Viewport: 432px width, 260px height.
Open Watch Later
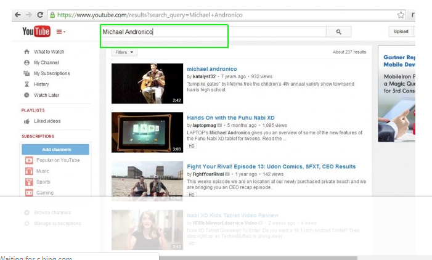[47, 95]
